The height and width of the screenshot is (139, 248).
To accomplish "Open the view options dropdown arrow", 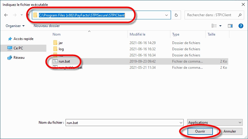I will click(221, 26).
